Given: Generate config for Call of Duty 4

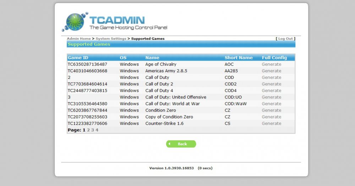Looking at the screenshot, I should point(271,91).
